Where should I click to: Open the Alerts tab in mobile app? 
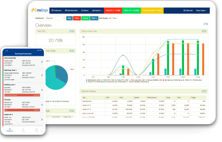tap(23, 129)
